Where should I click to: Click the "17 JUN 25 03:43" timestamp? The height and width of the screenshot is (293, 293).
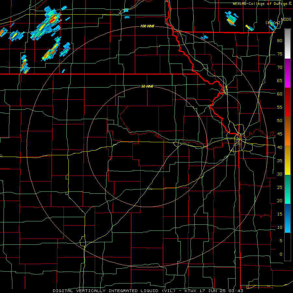point(222,291)
